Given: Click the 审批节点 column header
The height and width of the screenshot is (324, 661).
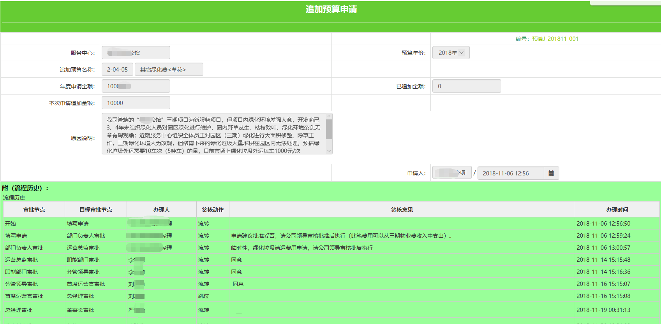Looking at the screenshot, I should pyautogui.click(x=34, y=210).
